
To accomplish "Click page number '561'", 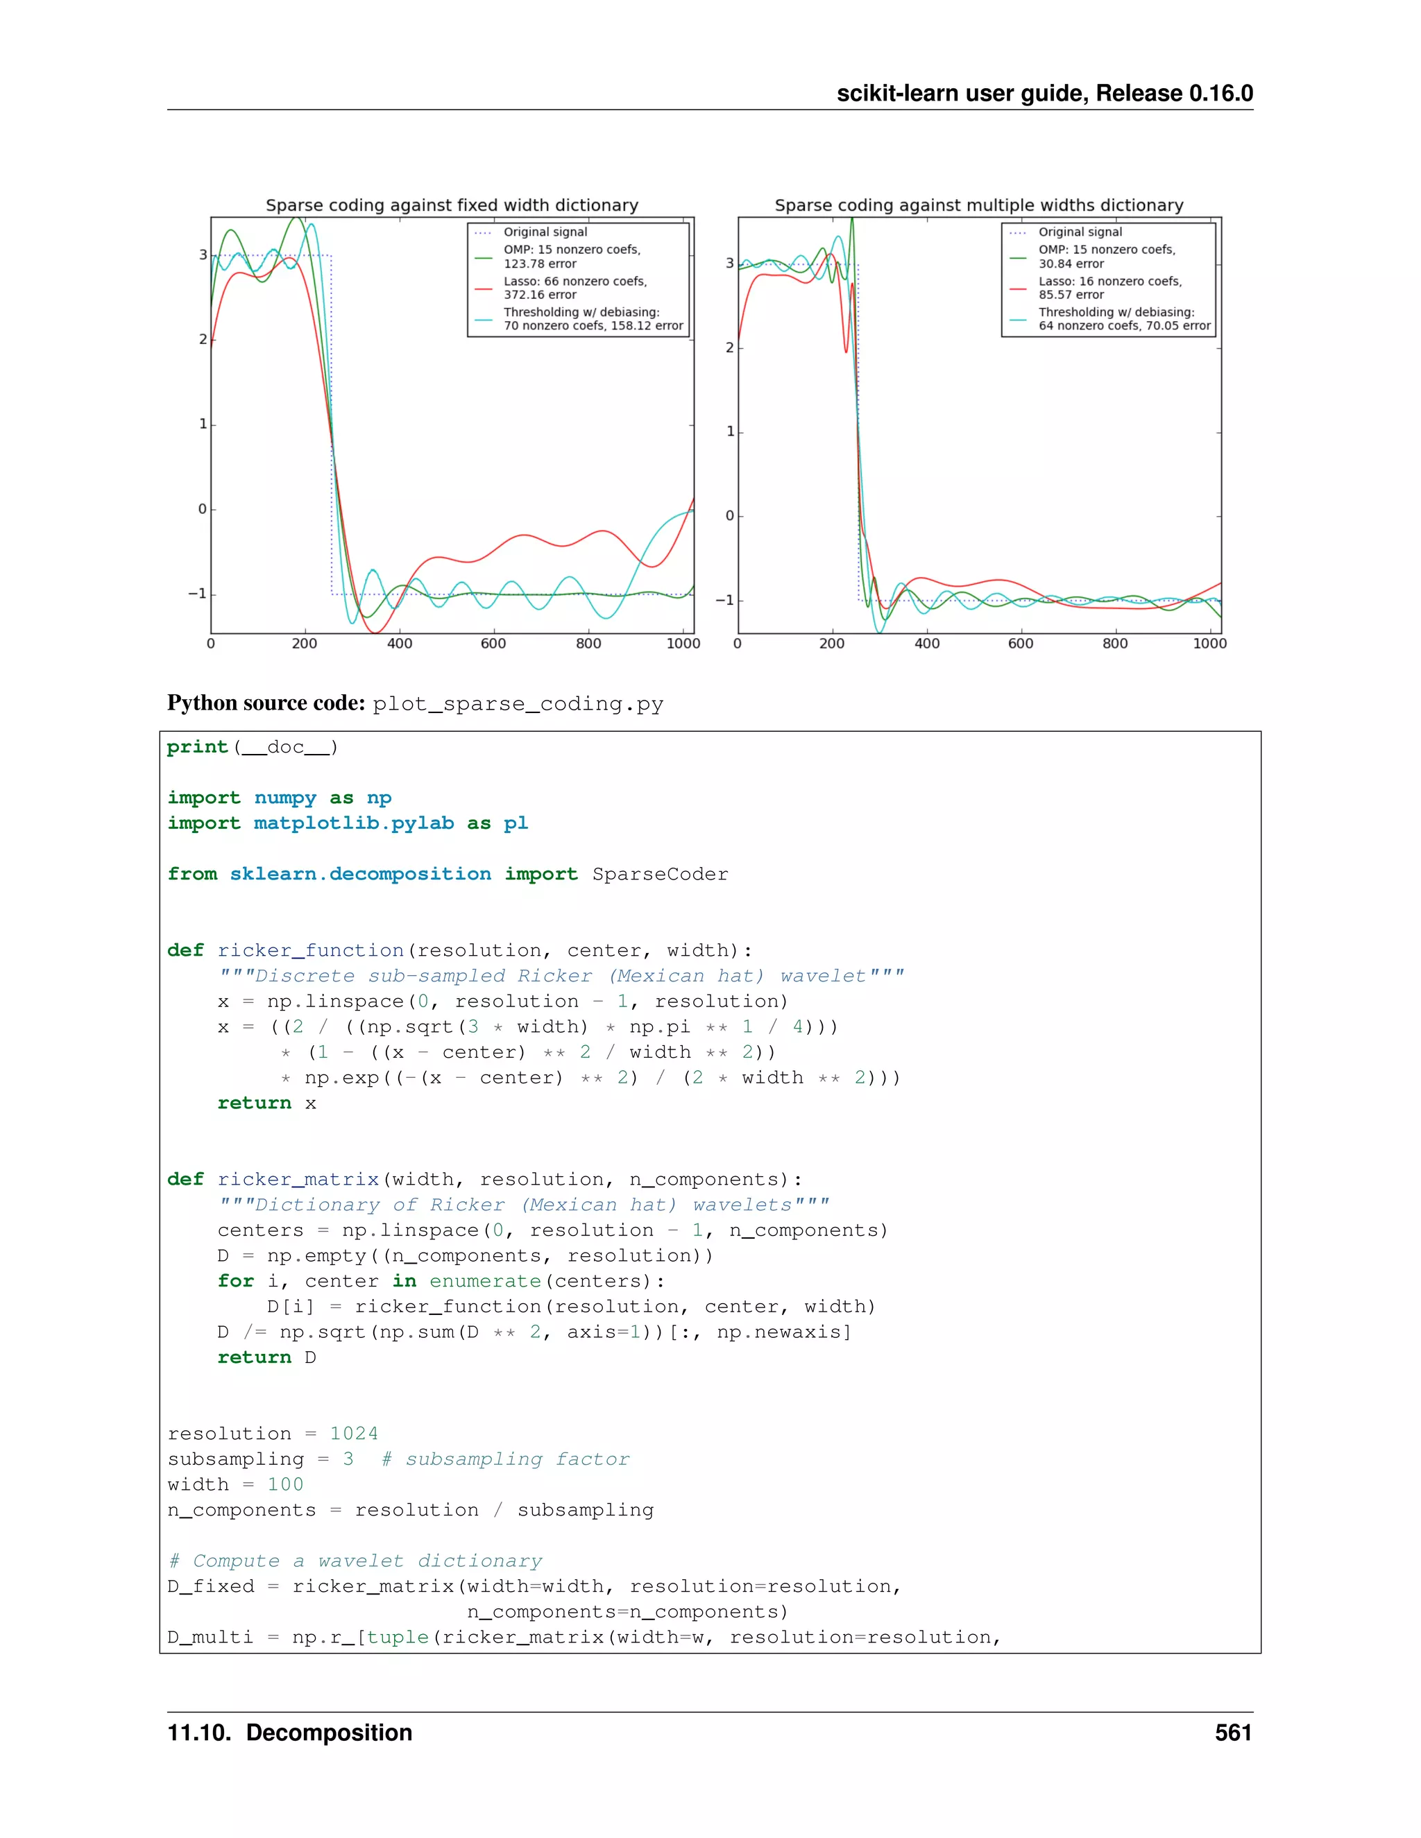I will (1233, 1733).
